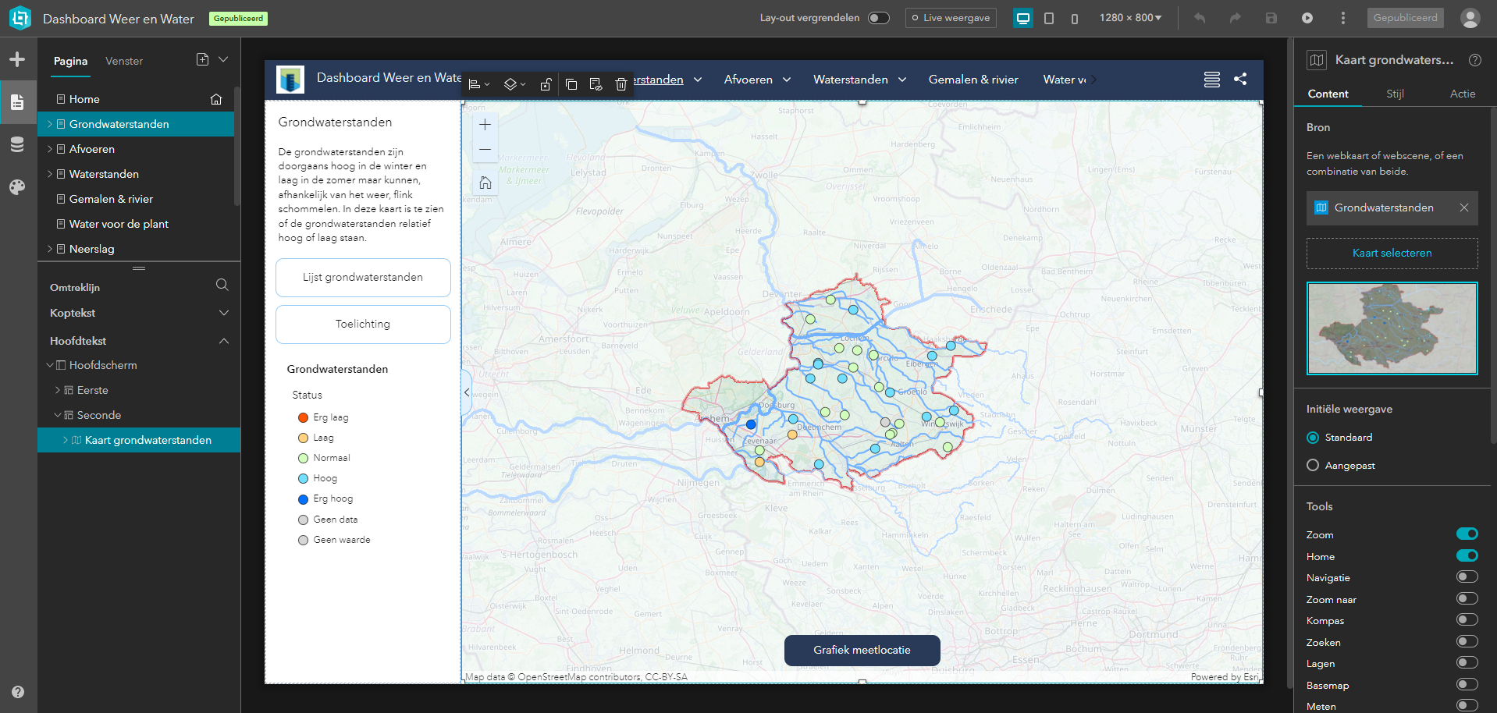Expand the Grondwaterstanden page tree item
This screenshot has width=1497, height=713.
point(50,123)
